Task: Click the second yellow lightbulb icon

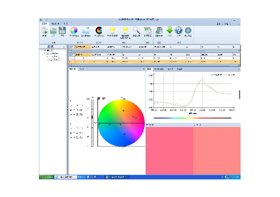Action: 125,30
